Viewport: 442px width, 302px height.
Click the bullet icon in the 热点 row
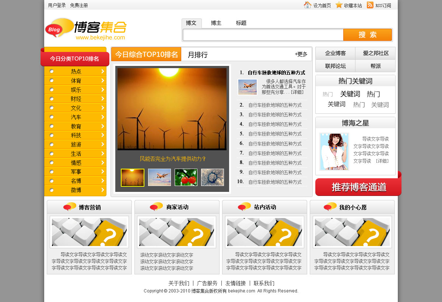[52, 71]
